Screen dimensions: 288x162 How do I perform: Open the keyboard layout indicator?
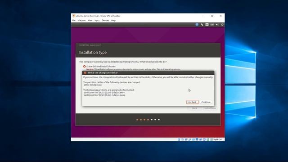[207, 24]
